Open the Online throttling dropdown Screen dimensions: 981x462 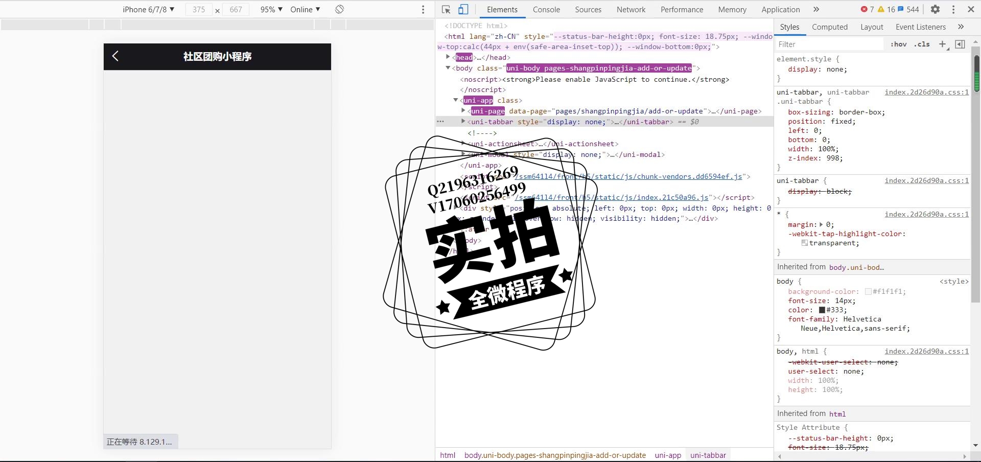305,9
